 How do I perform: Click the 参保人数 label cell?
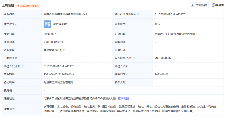pyautogui.click(x=132, y=82)
